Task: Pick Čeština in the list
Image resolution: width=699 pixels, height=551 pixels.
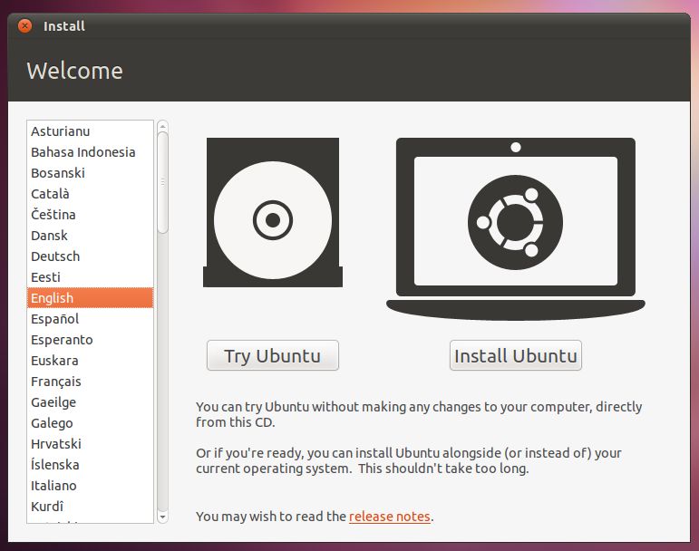Action: (x=90, y=215)
